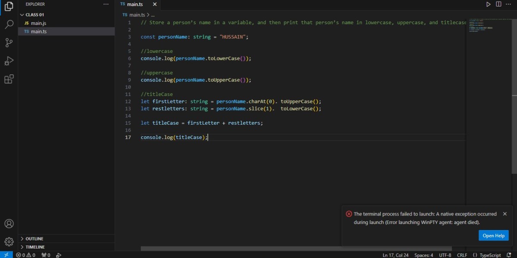Click the Open Help button

[x=494, y=235]
